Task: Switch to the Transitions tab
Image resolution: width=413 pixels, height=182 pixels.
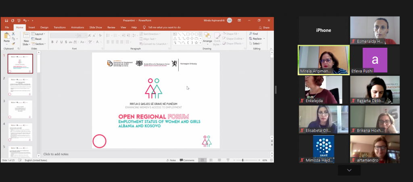Action: pyautogui.click(x=60, y=27)
